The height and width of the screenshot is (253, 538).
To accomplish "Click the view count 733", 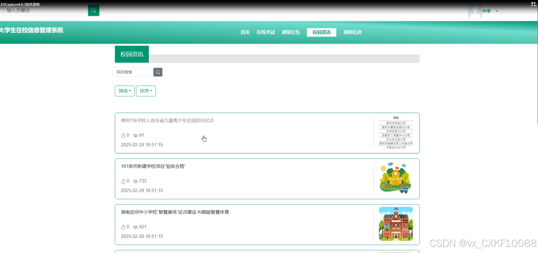I will pyautogui.click(x=143, y=181).
